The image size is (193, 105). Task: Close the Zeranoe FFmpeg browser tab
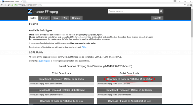click(x=21, y=2)
